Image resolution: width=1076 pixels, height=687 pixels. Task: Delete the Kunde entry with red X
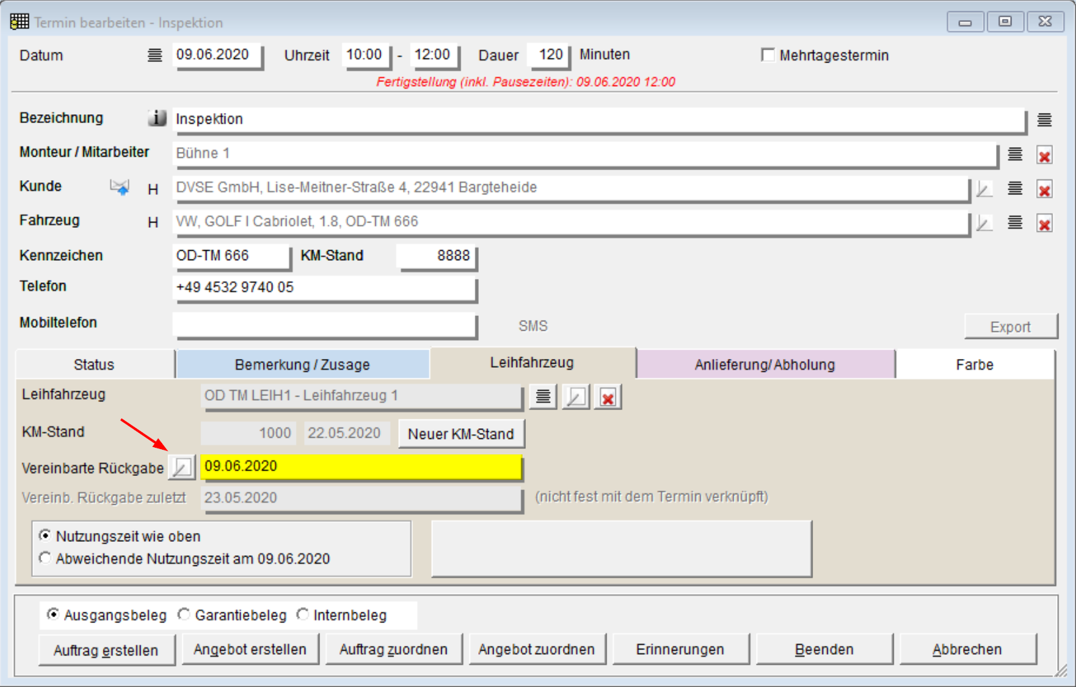pos(1044,190)
